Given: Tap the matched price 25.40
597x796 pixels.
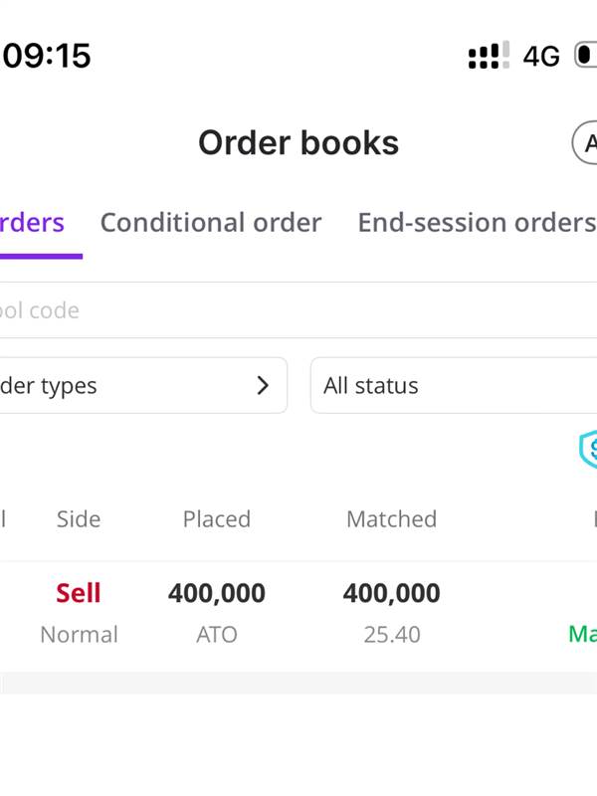Looking at the screenshot, I should click(x=391, y=635).
